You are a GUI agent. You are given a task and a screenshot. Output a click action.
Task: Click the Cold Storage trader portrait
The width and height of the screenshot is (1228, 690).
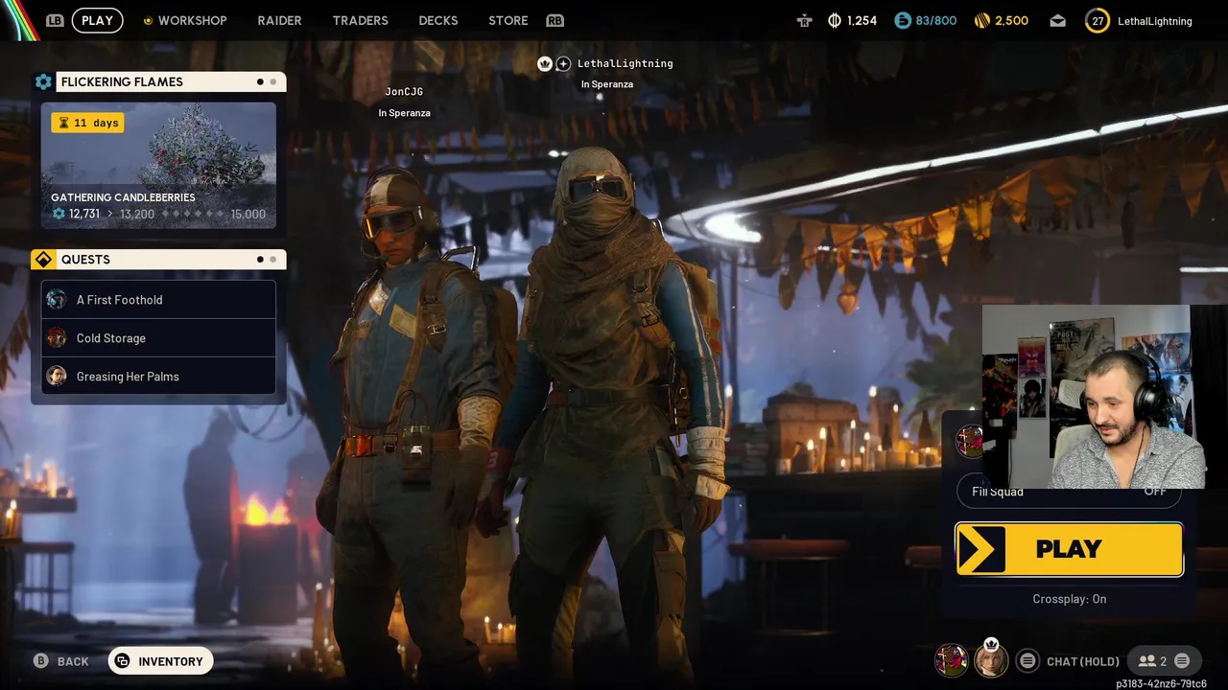click(57, 338)
